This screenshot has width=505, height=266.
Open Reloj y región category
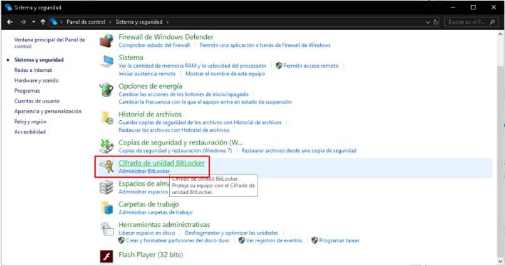tap(30, 121)
